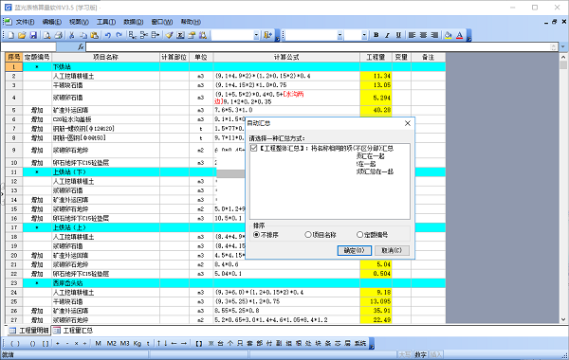The height and width of the screenshot is (360, 569).
Task: Click the sigma summary toolbar icon
Action: [x=180, y=35]
